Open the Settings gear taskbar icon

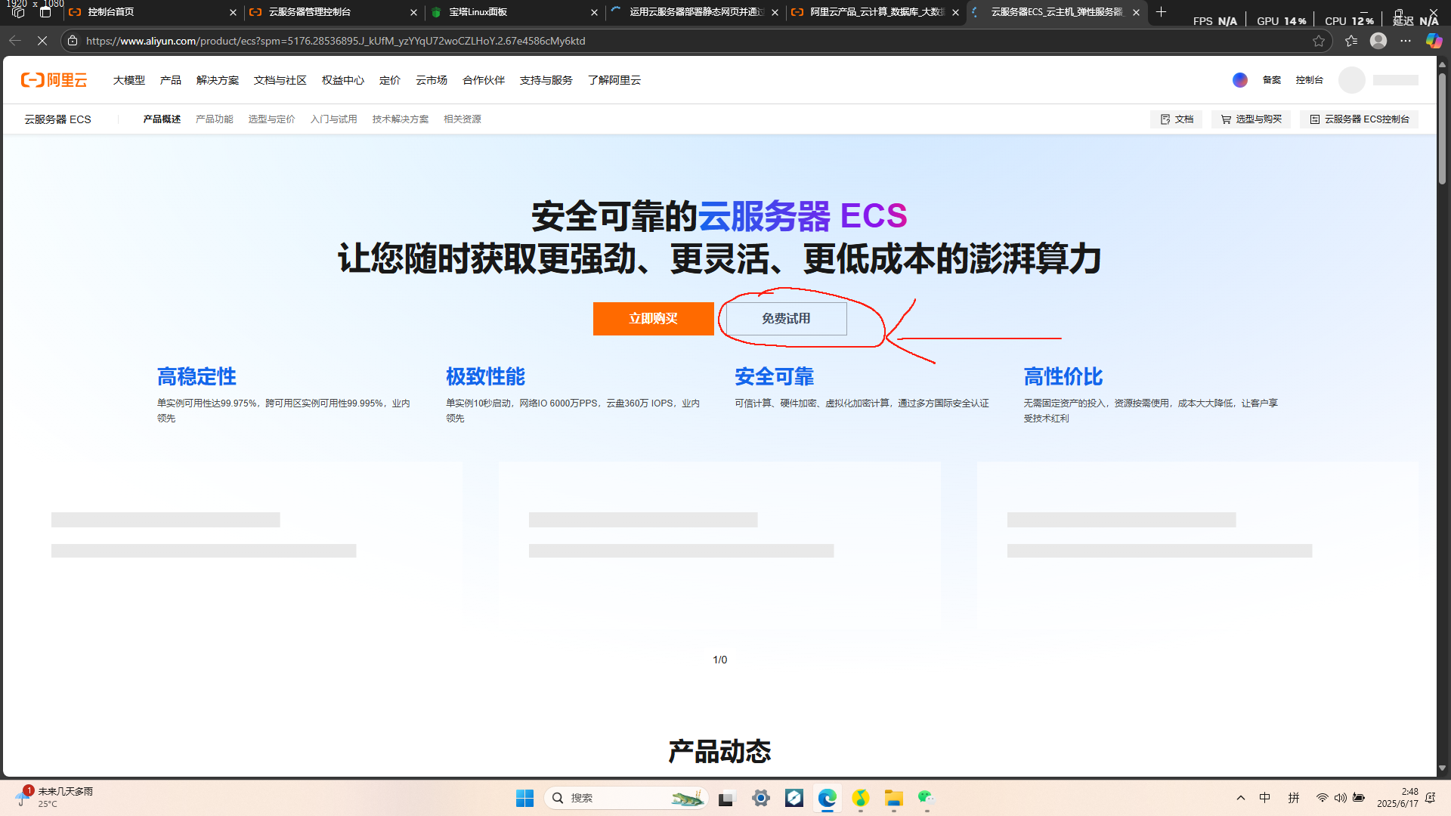tap(761, 798)
